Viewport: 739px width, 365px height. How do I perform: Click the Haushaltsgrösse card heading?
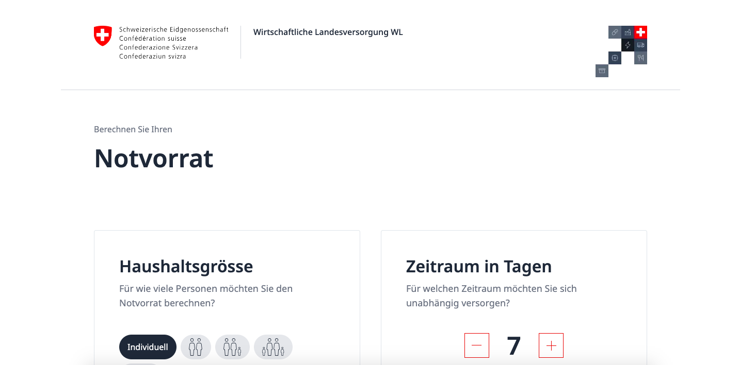[186, 267]
